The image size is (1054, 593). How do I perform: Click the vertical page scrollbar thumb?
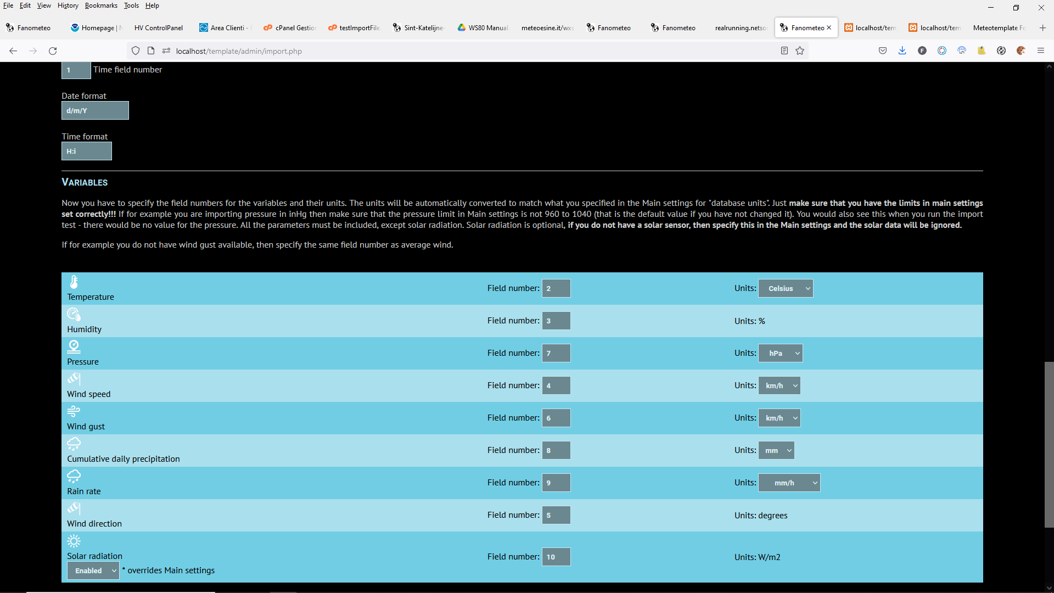(x=1049, y=445)
